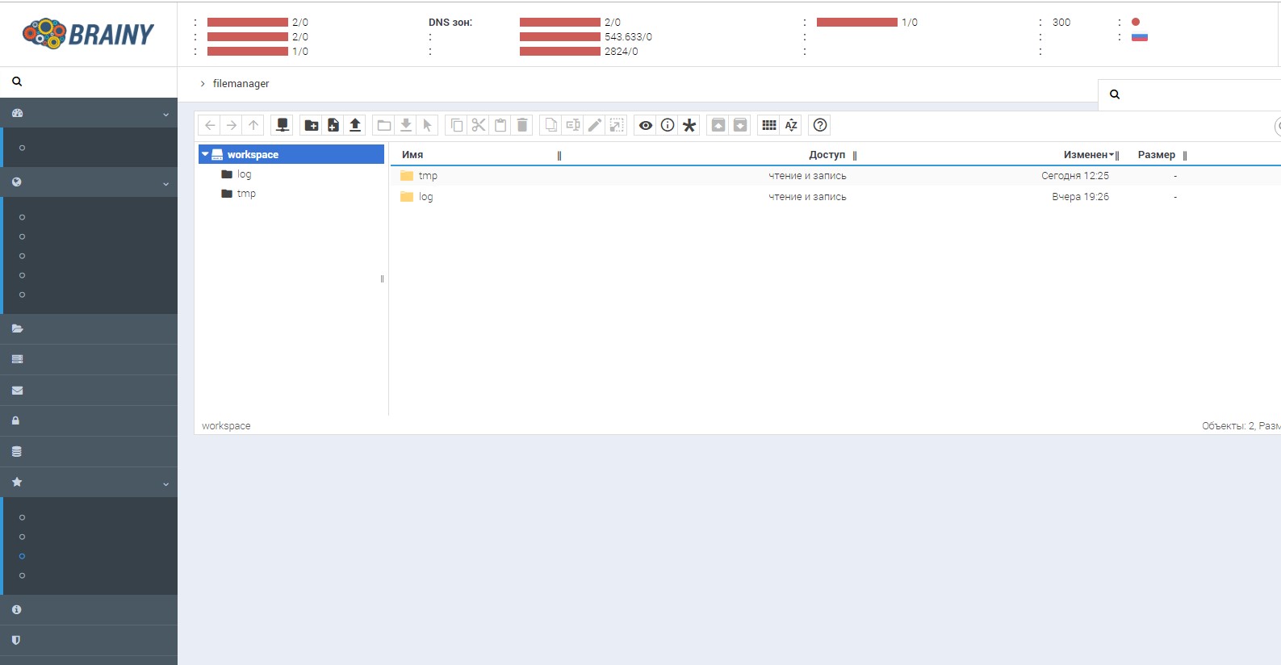This screenshot has height=665, width=1281.
Task: Open file manager help
Action: coord(820,125)
